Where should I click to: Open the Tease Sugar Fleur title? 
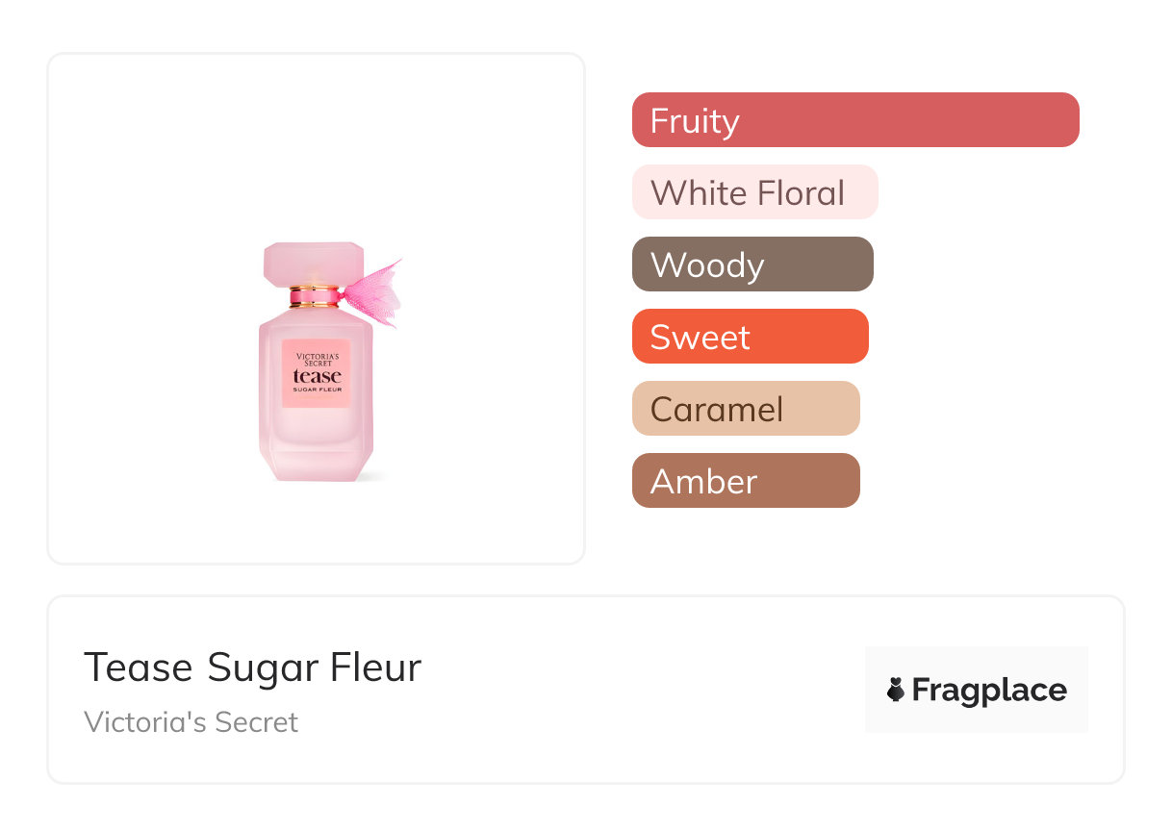(x=252, y=667)
